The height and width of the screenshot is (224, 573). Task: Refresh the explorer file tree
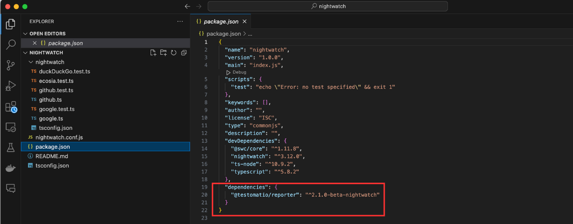coord(173,53)
